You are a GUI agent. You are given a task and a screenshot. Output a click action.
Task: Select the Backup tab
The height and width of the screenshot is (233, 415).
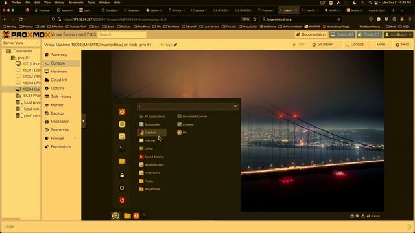click(x=61, y=113)
